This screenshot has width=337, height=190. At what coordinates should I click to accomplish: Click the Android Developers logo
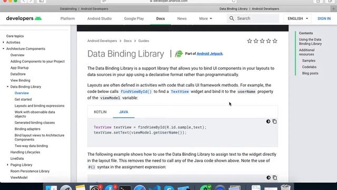pyautogui.click(x=24, y=18)
